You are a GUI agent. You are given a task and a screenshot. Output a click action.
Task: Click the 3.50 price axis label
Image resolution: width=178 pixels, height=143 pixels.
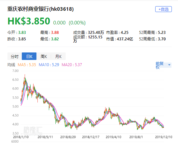15,133
